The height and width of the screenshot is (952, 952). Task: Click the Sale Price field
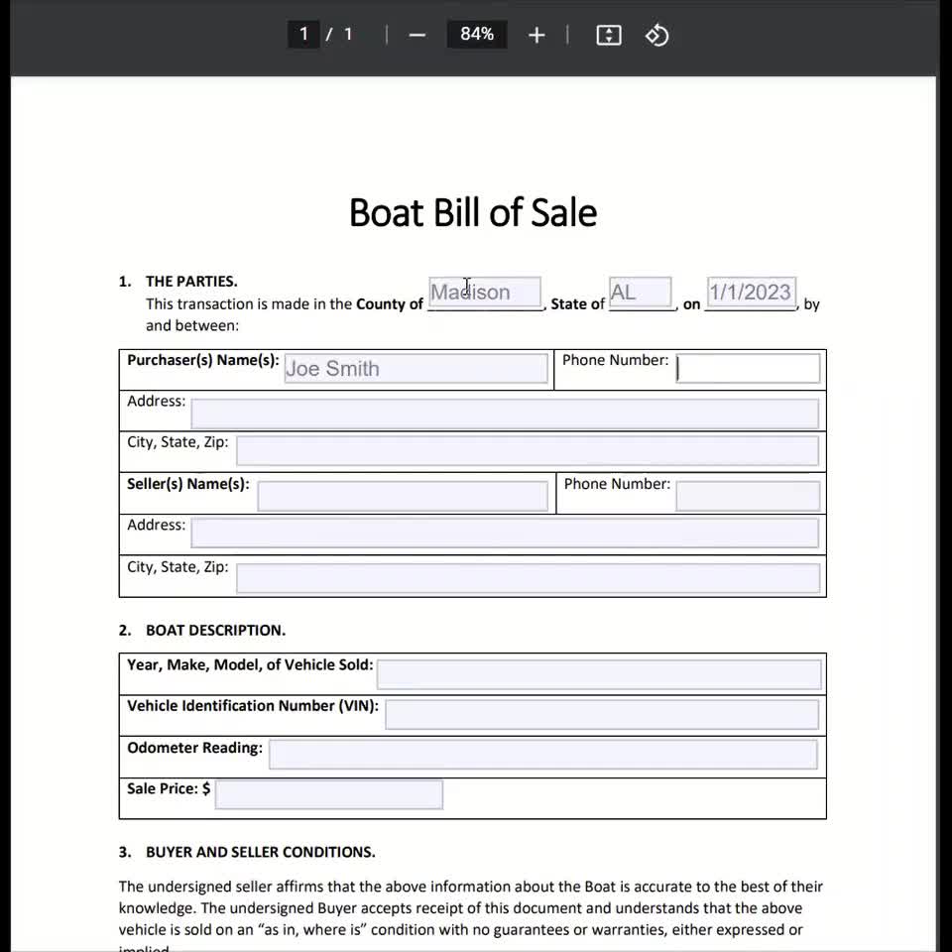pyautogui.click(x=328, y=794)
